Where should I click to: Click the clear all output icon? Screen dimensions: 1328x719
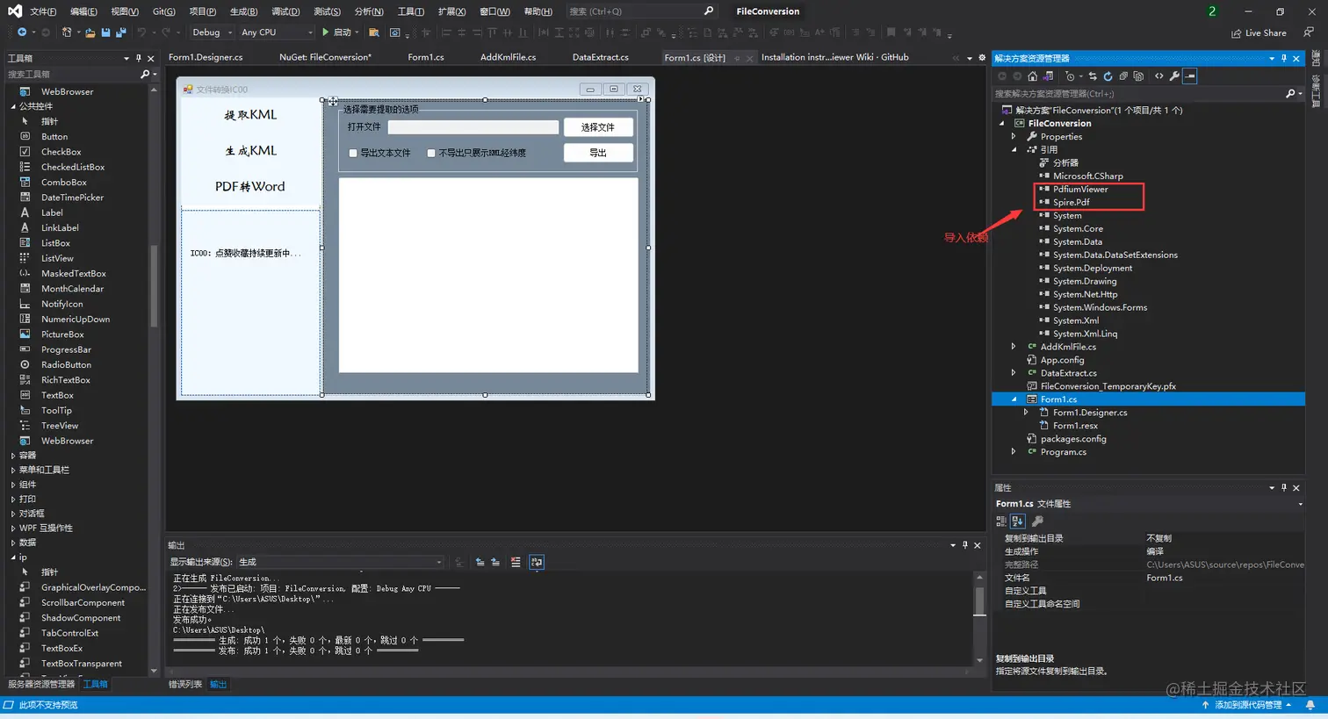coord(516,562)
